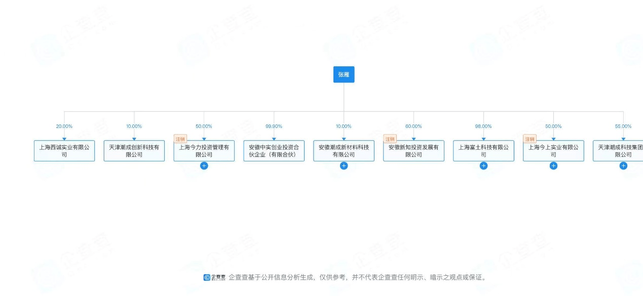
Task: Expand the 上海富土科技有限公司 plus icon
Action: point(483,166)
